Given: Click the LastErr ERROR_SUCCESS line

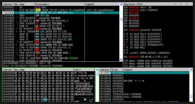Looking at the screenshot, I should 150,53.
